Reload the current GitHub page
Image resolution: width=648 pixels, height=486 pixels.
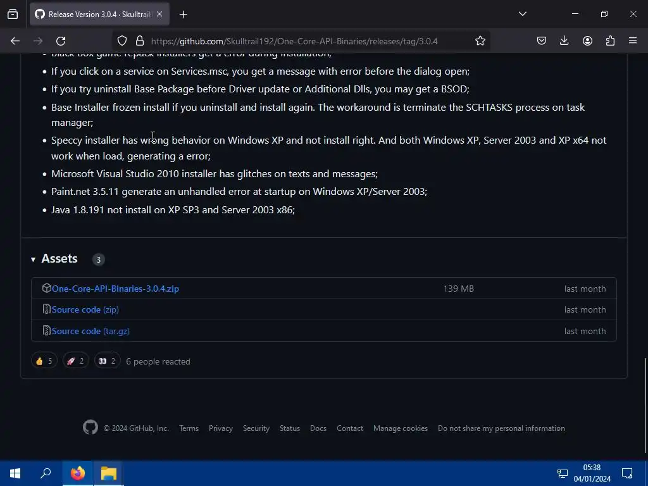[x=61, y=41]
